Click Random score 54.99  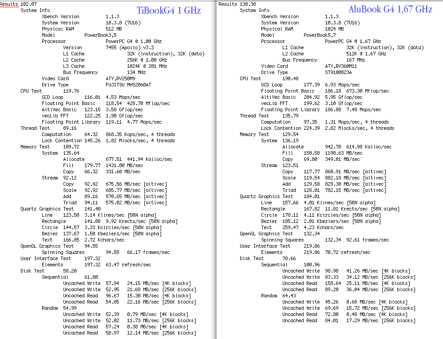click(70, 308)
